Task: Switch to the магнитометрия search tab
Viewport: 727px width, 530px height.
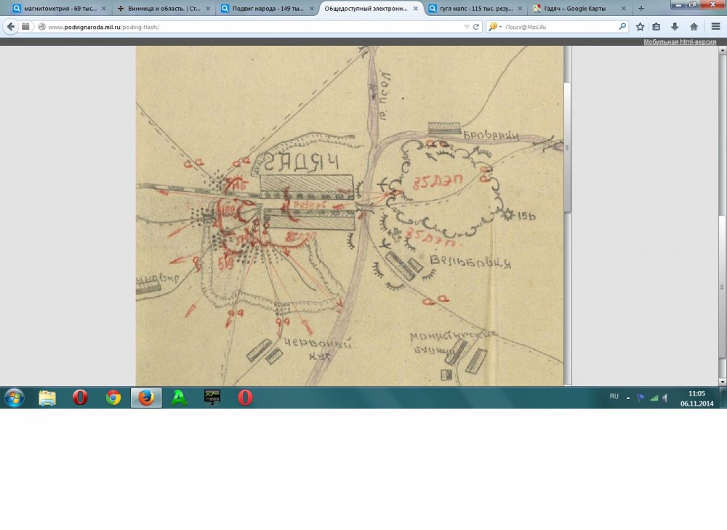Action: [x=60, y=8]
